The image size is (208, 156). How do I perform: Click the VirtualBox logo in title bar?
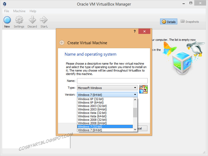pyautogui.click(x=5, y=4)
